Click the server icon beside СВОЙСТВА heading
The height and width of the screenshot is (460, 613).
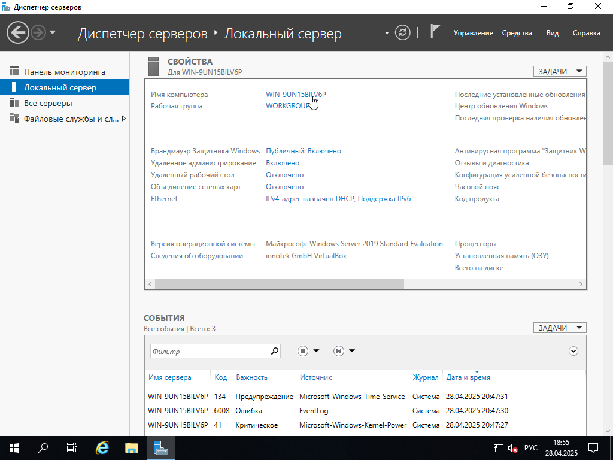click(154, 66)
